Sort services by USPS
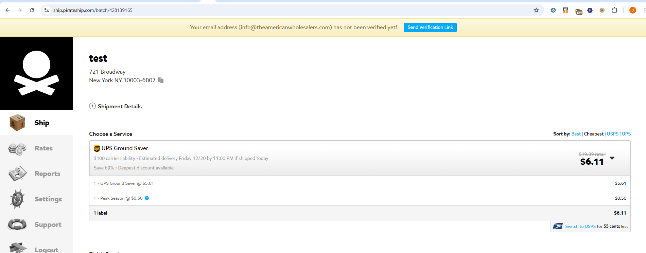This screenshot has height=253, width=646. click(613, 134)
